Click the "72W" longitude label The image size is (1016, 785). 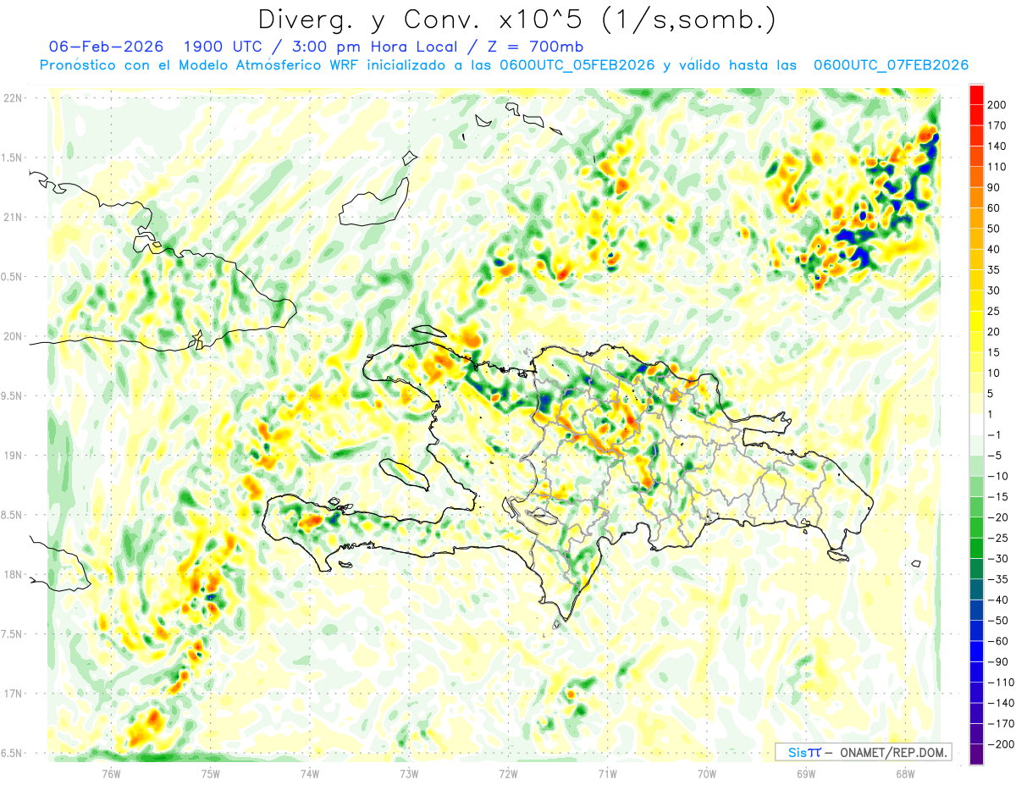508,773
